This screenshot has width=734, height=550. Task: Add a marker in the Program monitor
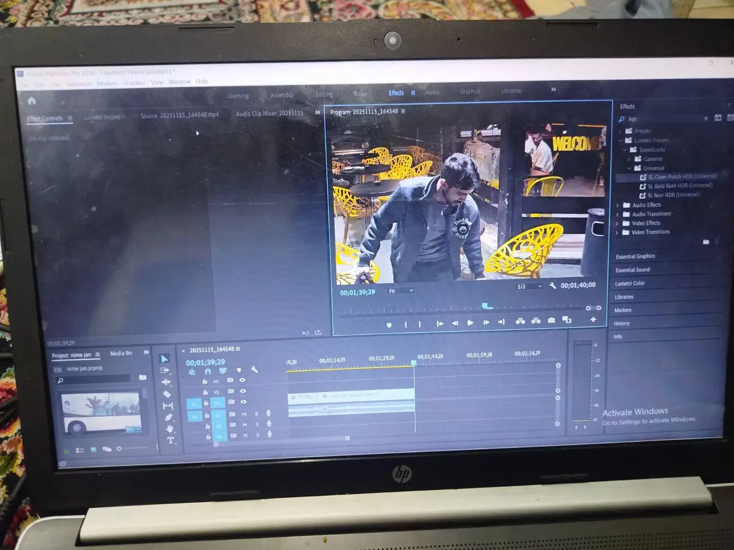[x=389, y=325]
